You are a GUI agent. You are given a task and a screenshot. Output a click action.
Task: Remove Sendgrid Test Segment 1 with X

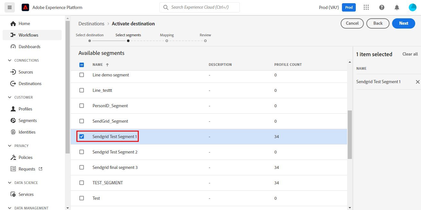[x=417, y=82]
